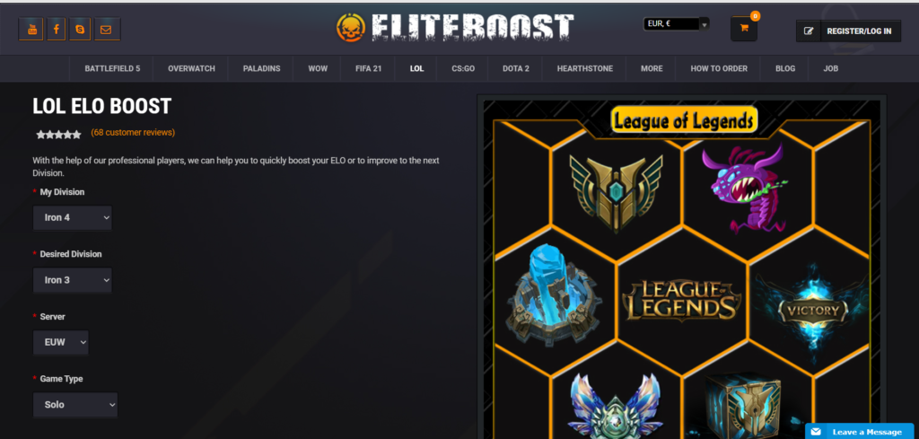Viewport: 919px width, 439px height.
Task: Open the HOW TO ORDER page
Action: pos(719,68)
